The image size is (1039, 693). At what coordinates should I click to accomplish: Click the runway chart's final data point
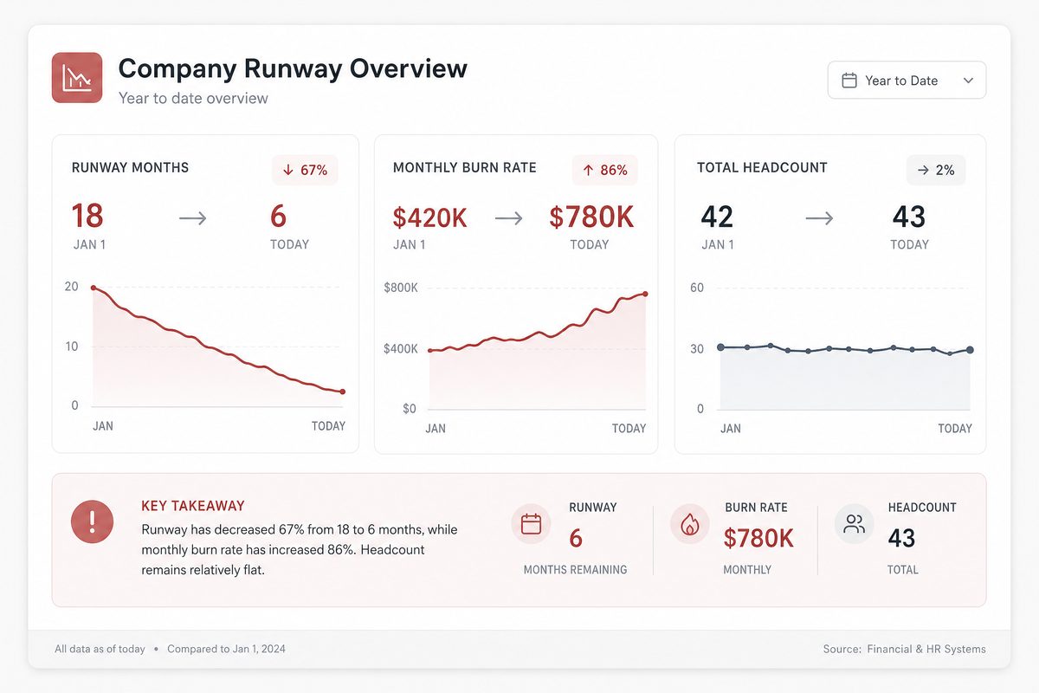tap(343, 392)
